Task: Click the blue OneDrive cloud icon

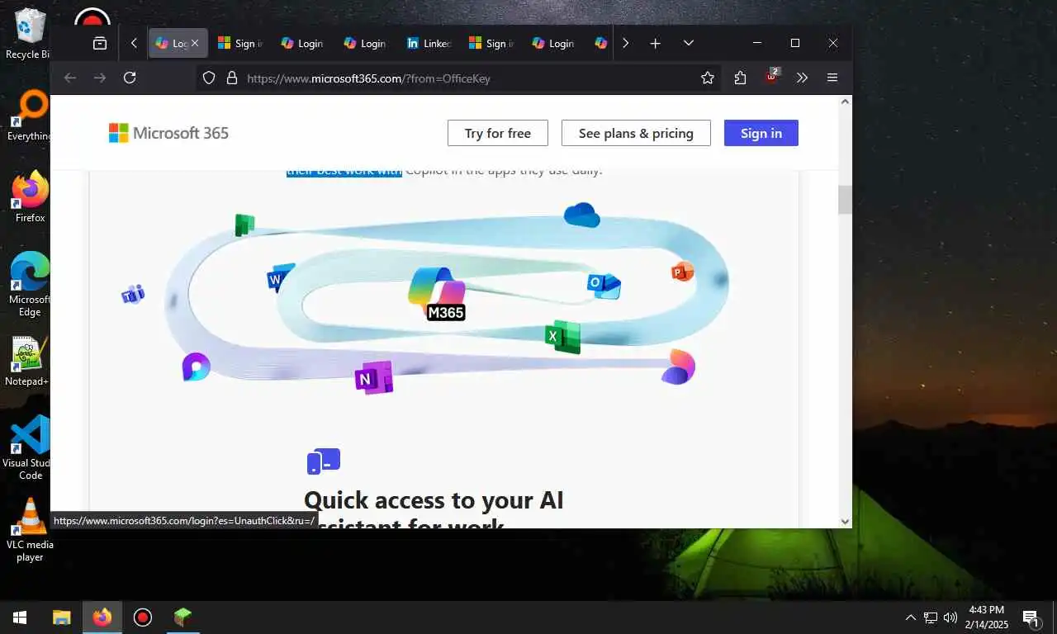Action: 581,215
